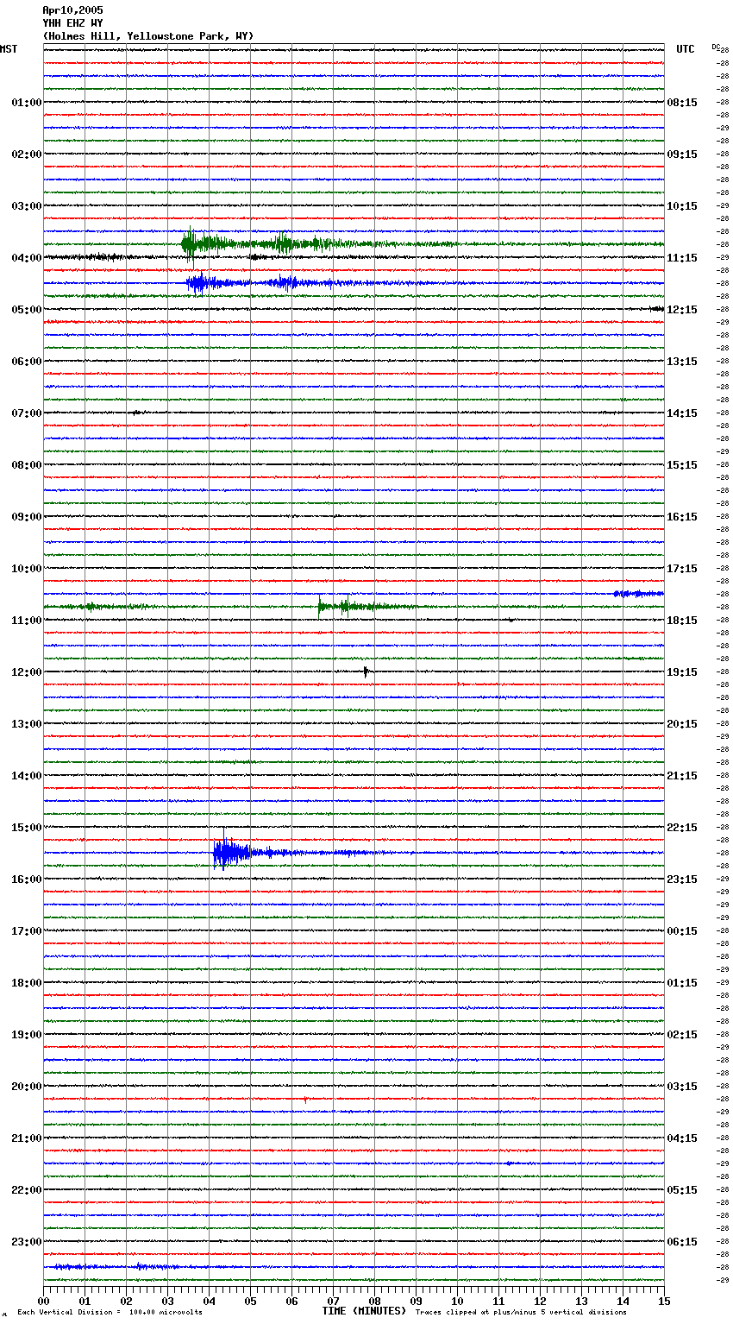733x1324 pixels.
Task: Select the 05:00 MST row label
Action: click(x=27, y=310)
